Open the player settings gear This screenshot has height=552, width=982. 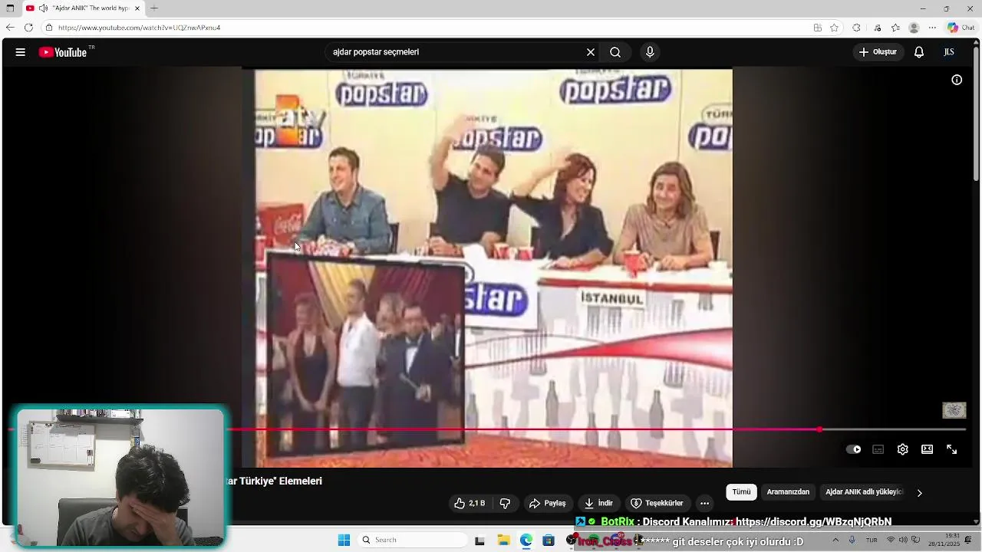pos(903,449)
